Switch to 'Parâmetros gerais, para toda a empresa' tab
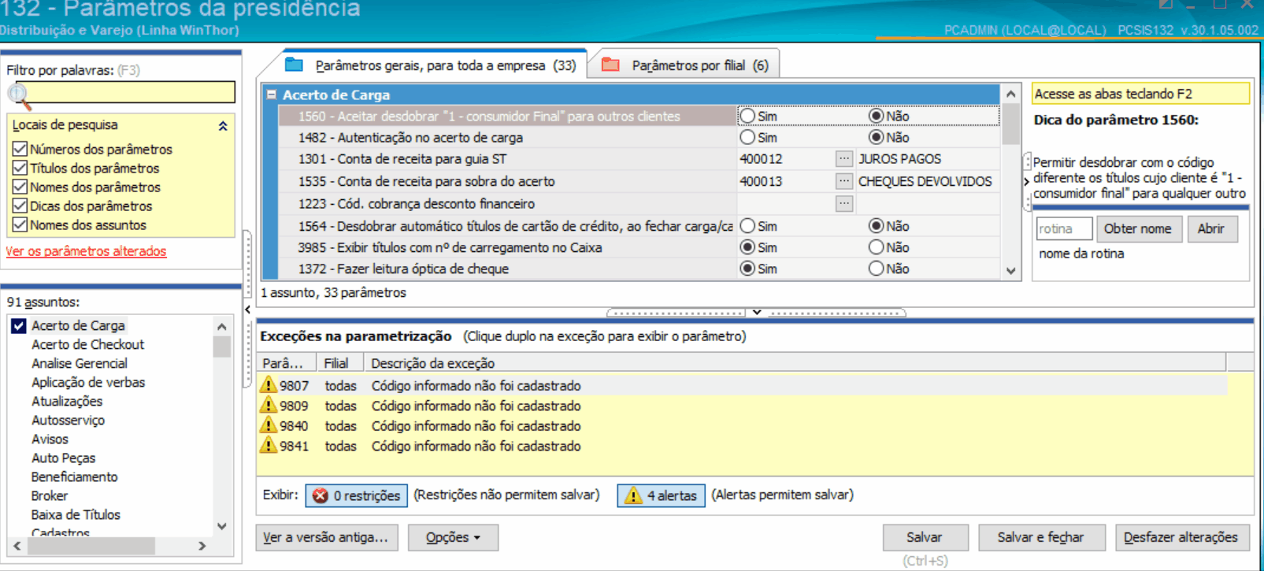Viewport: 1264px width, 571px height. click(x=434, y=65)
